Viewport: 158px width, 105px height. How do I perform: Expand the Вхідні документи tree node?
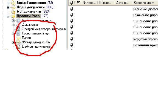(x=8, y=7)
